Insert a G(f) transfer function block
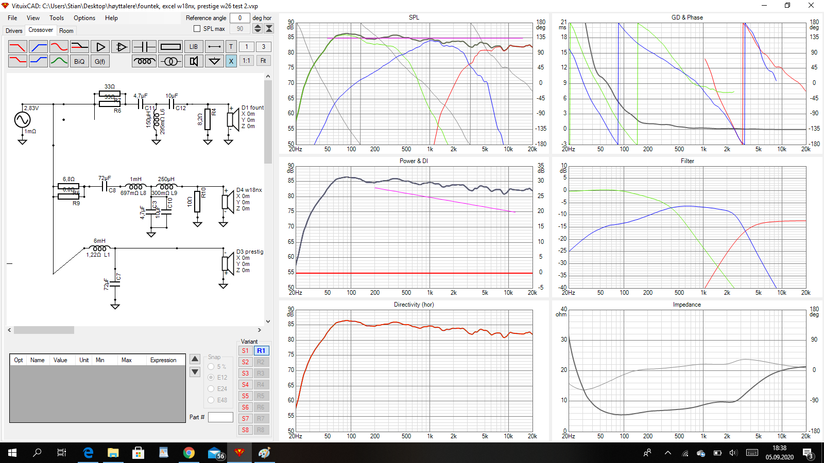 click(100, 61)
